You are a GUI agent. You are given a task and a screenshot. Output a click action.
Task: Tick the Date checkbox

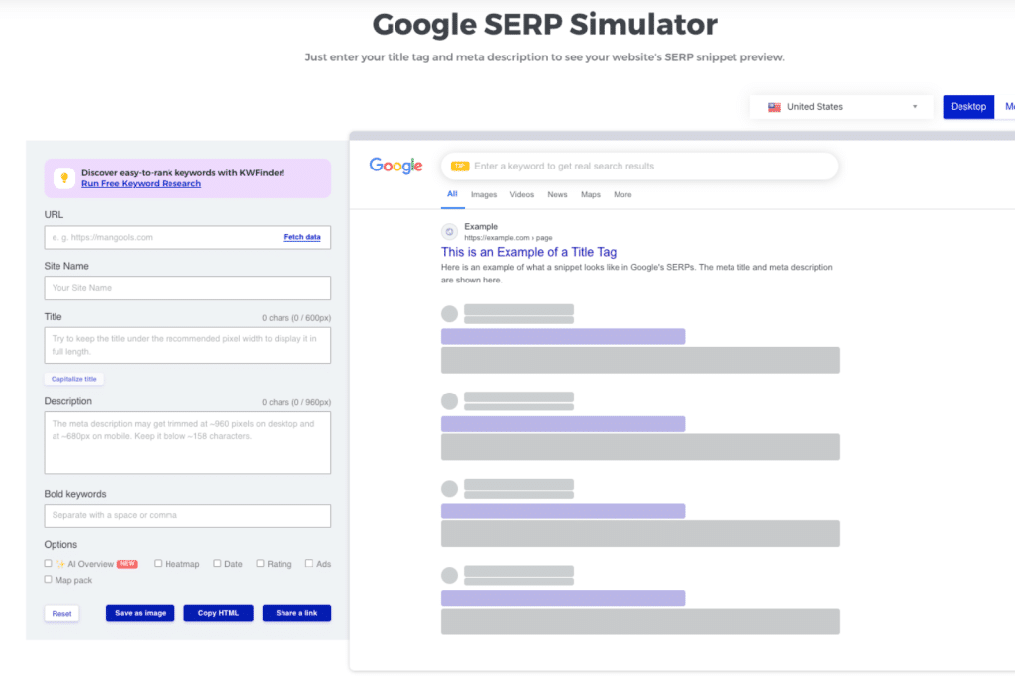coord(217,564)
